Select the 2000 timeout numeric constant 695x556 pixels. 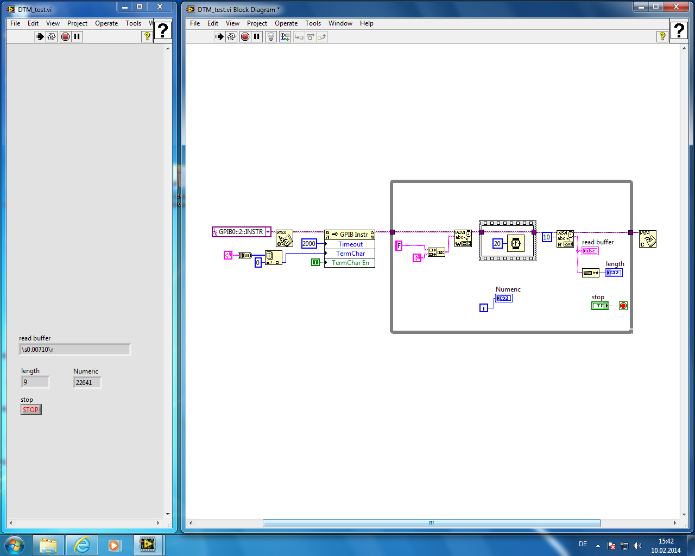coord(309,244)
